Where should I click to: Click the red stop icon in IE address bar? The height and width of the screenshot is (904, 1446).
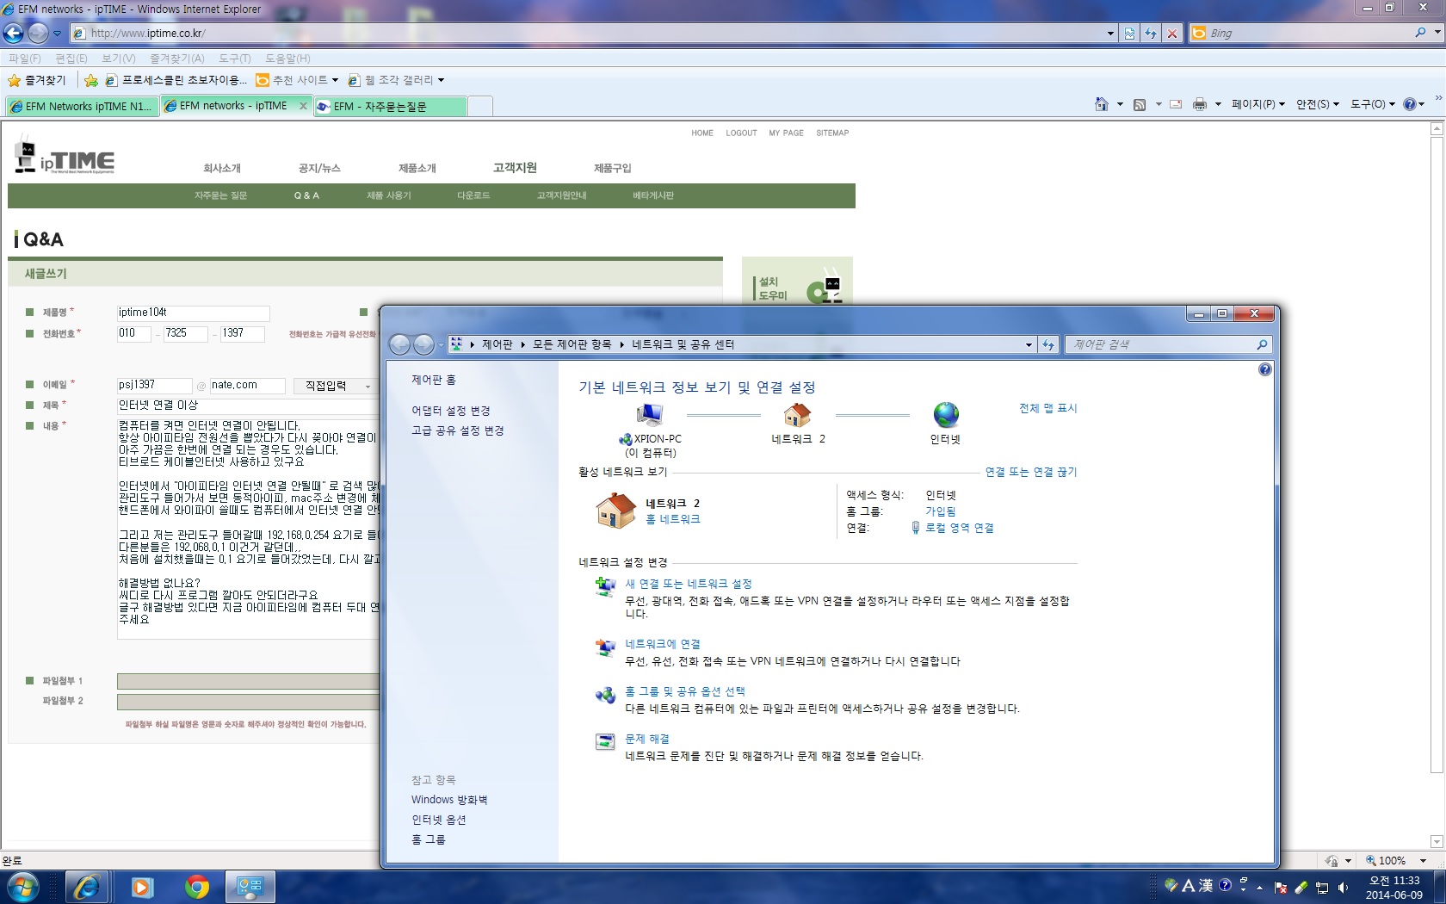pos(1171,34)
